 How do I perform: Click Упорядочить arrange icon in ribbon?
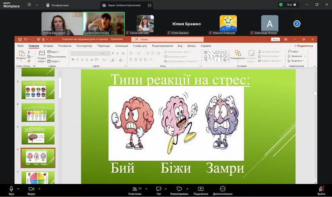(238, 55)
